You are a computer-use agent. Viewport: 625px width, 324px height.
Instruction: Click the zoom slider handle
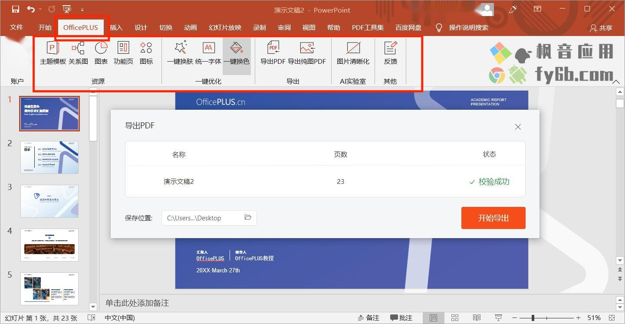point(533,318)
